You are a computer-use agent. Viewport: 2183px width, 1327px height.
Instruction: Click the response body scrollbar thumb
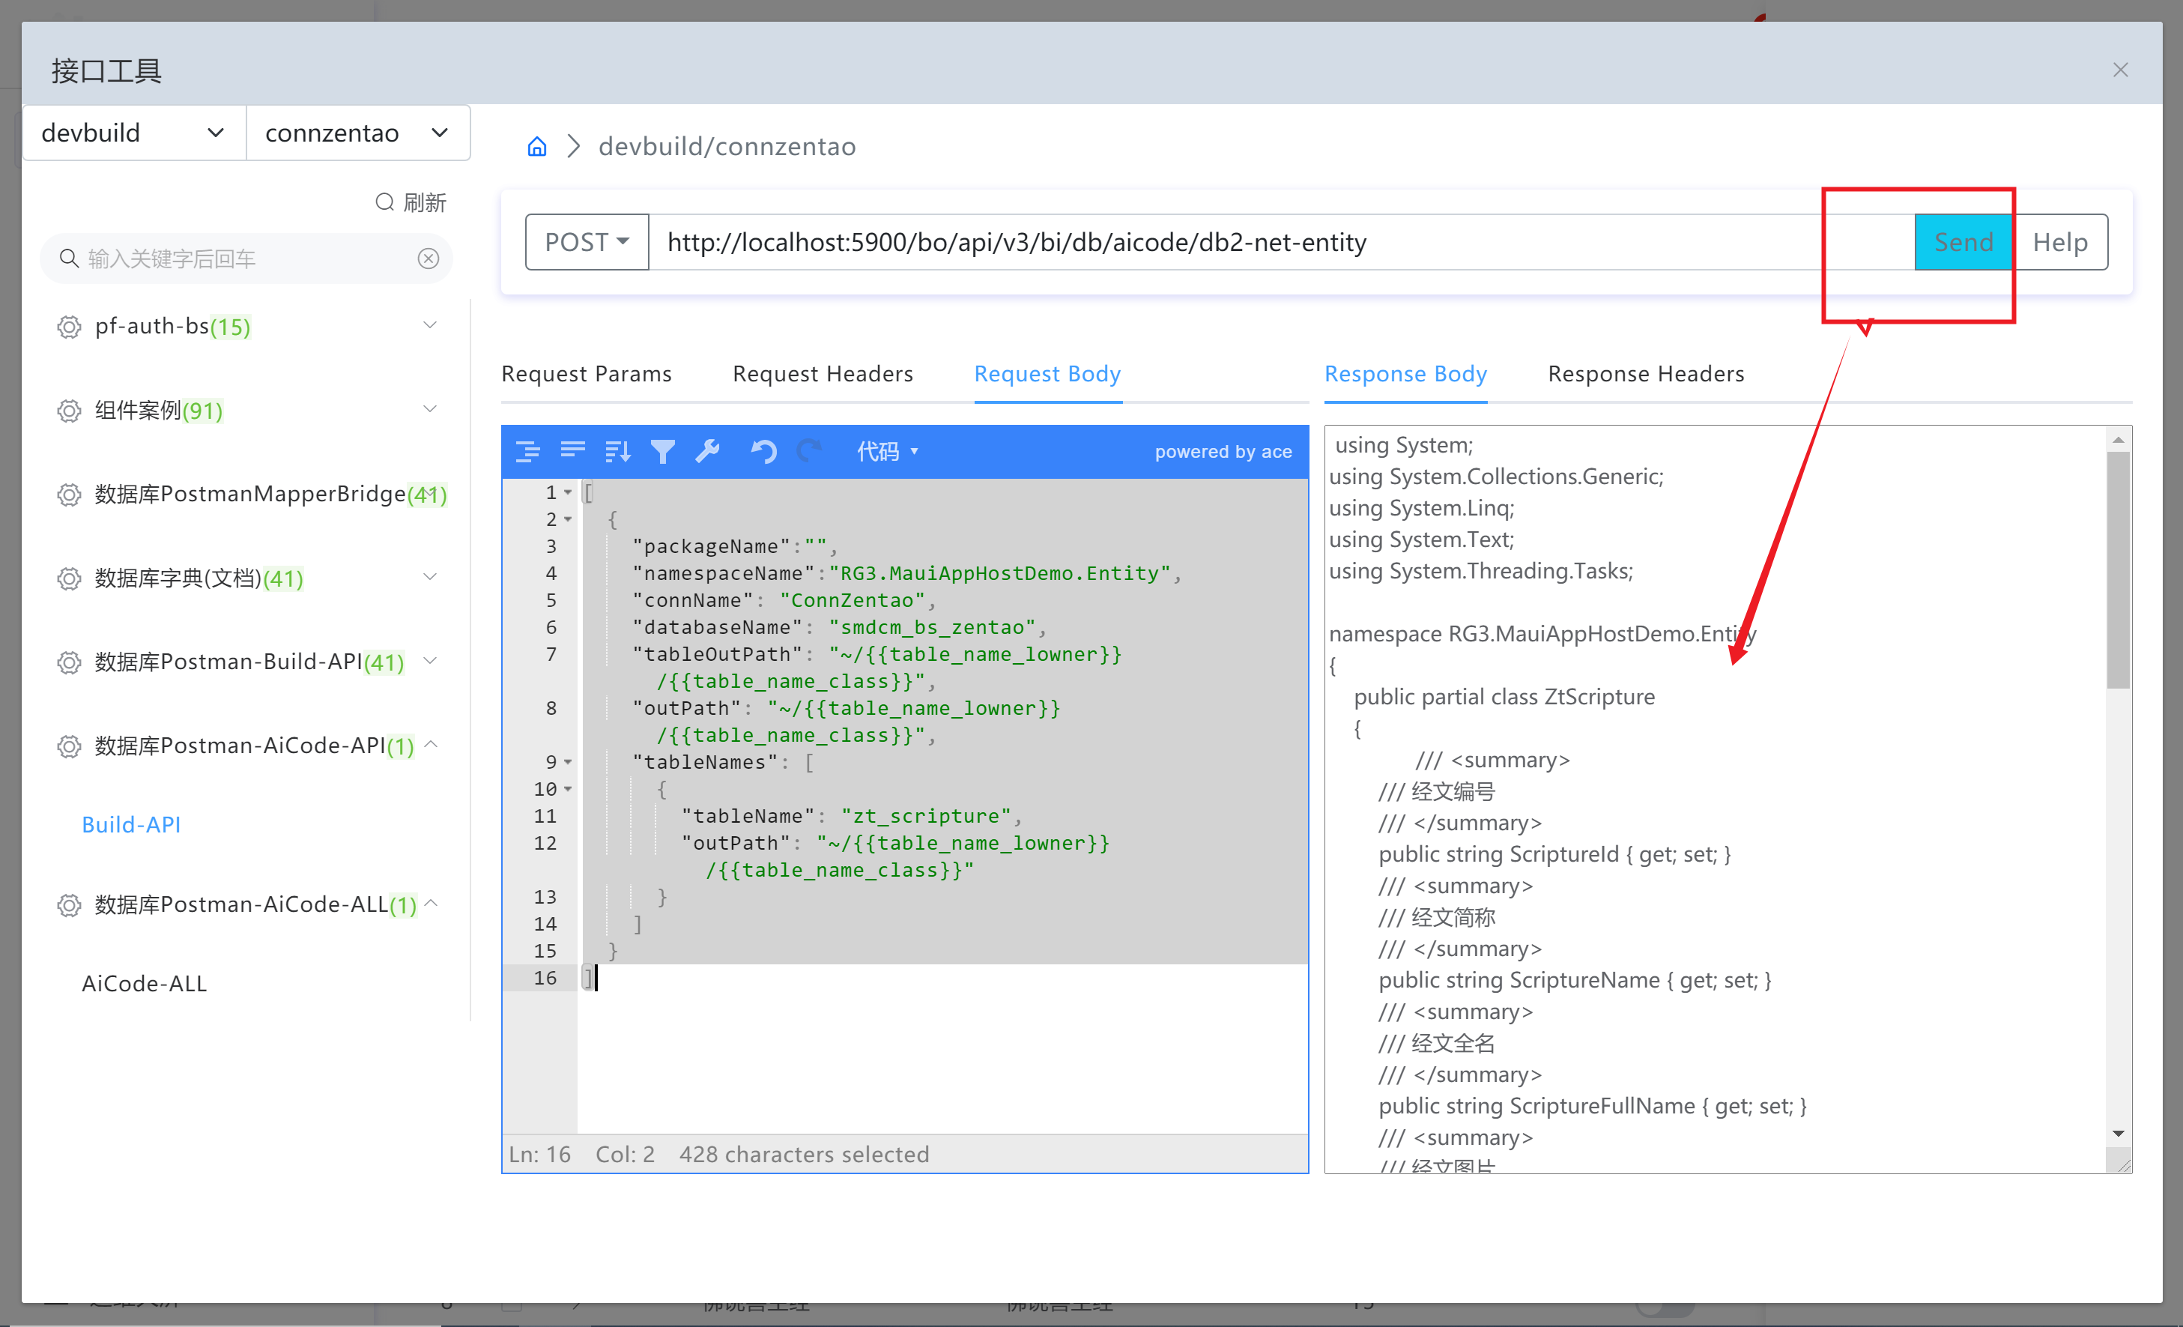click(x=2119, y=570)
